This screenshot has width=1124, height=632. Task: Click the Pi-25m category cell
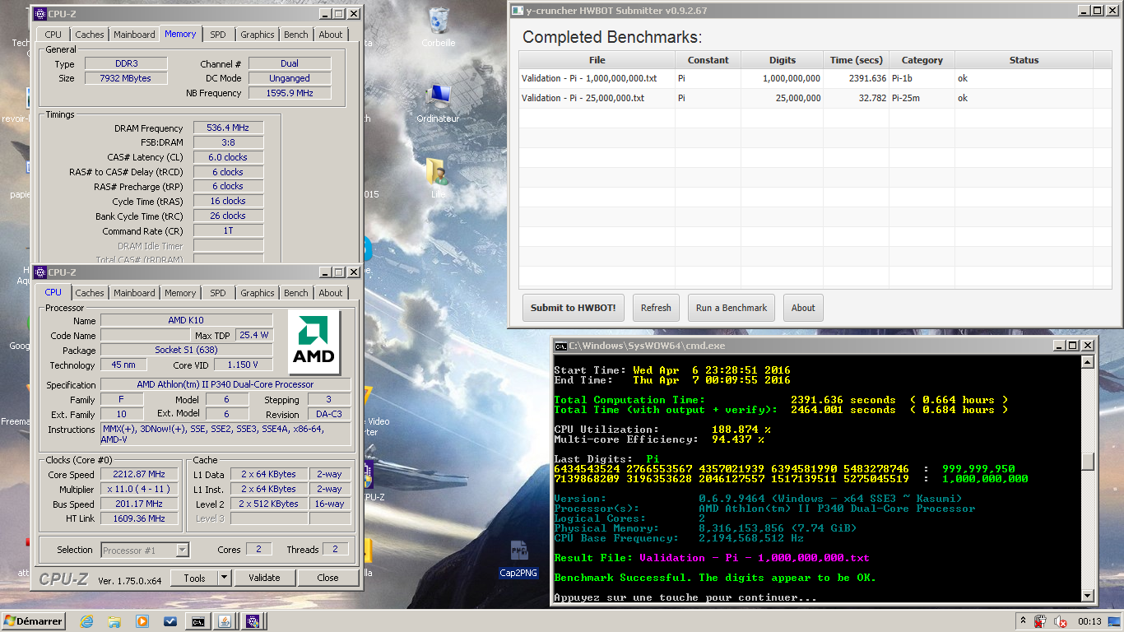point(922,98)
